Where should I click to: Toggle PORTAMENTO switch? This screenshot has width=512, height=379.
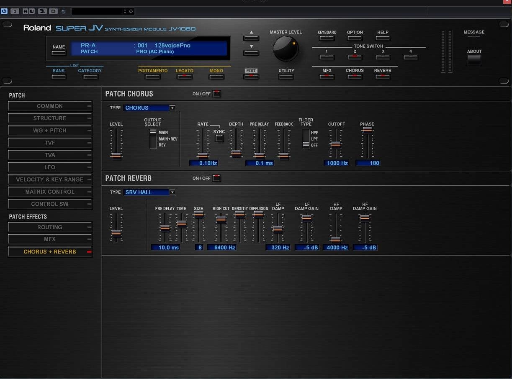153,77
